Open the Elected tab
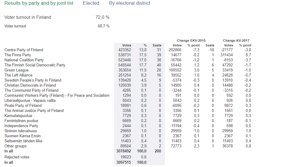The width and height of the screenshot is (288, 167). (x=91, y=3)
